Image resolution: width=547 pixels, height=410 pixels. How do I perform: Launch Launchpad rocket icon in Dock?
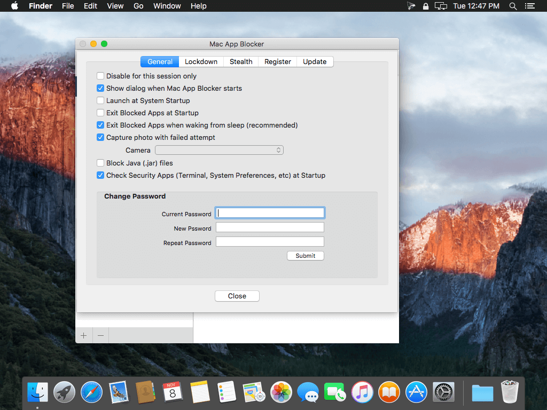point(64,392)
